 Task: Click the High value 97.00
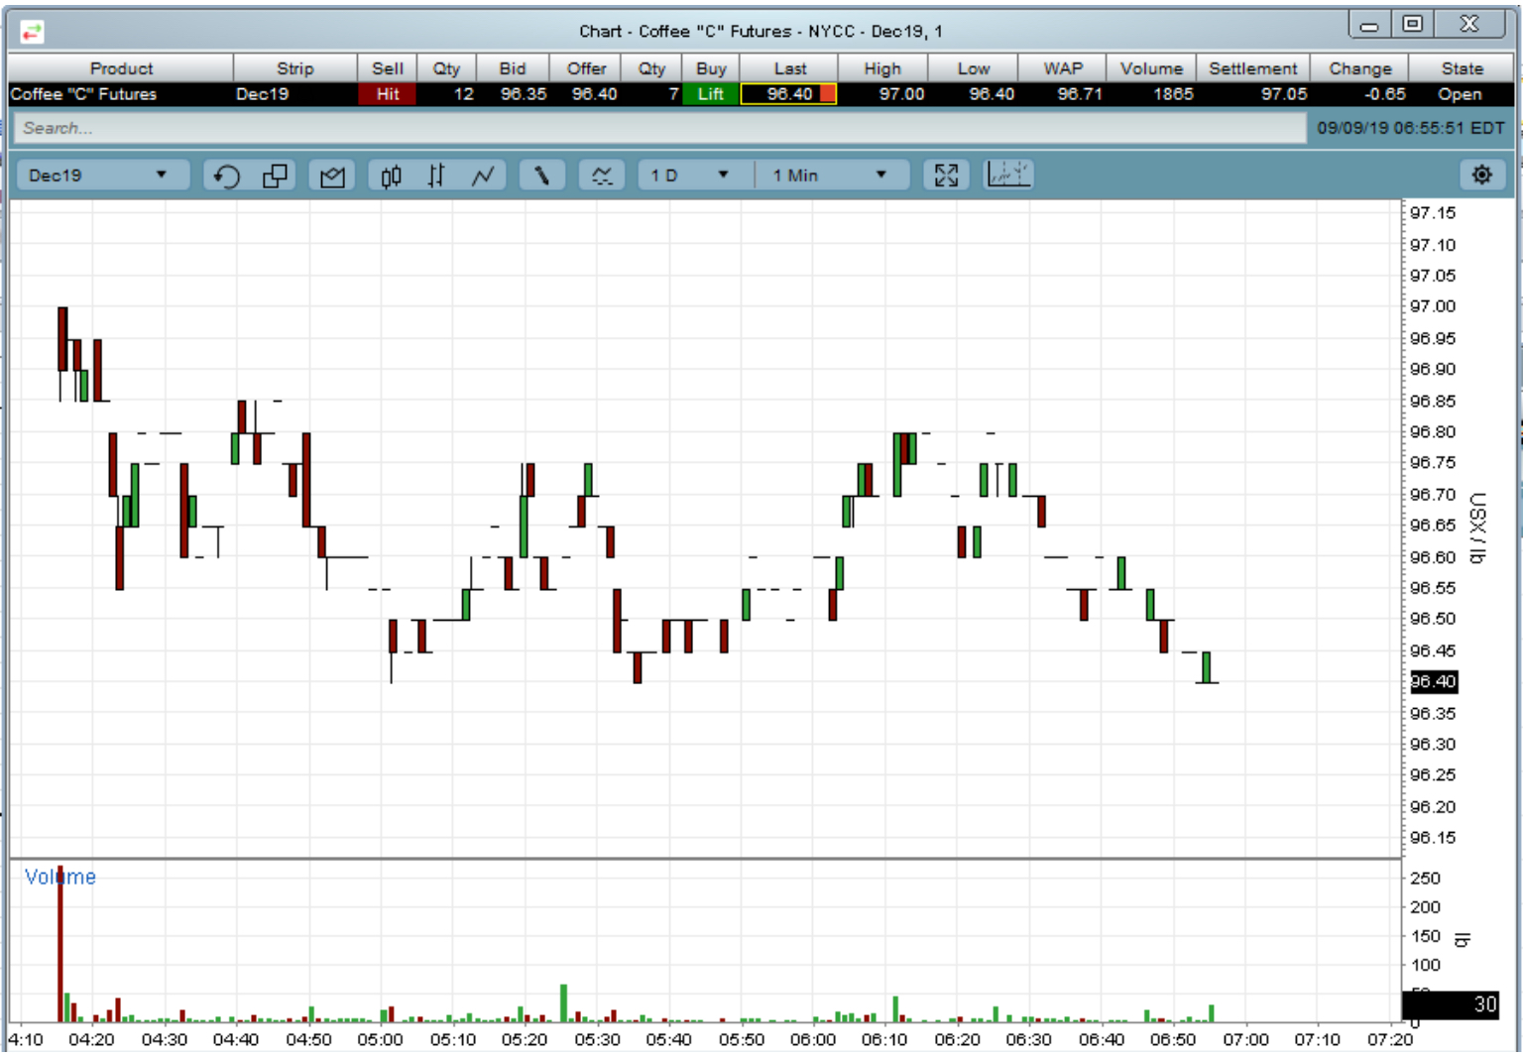coord(901,94)
